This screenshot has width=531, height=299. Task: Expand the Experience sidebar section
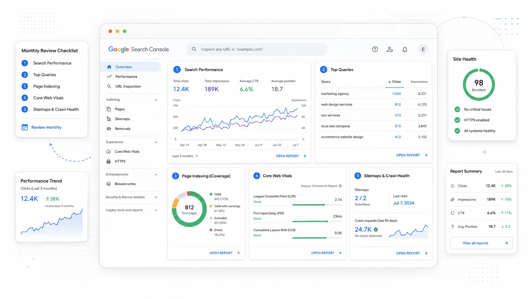click(x=156, y=142)
